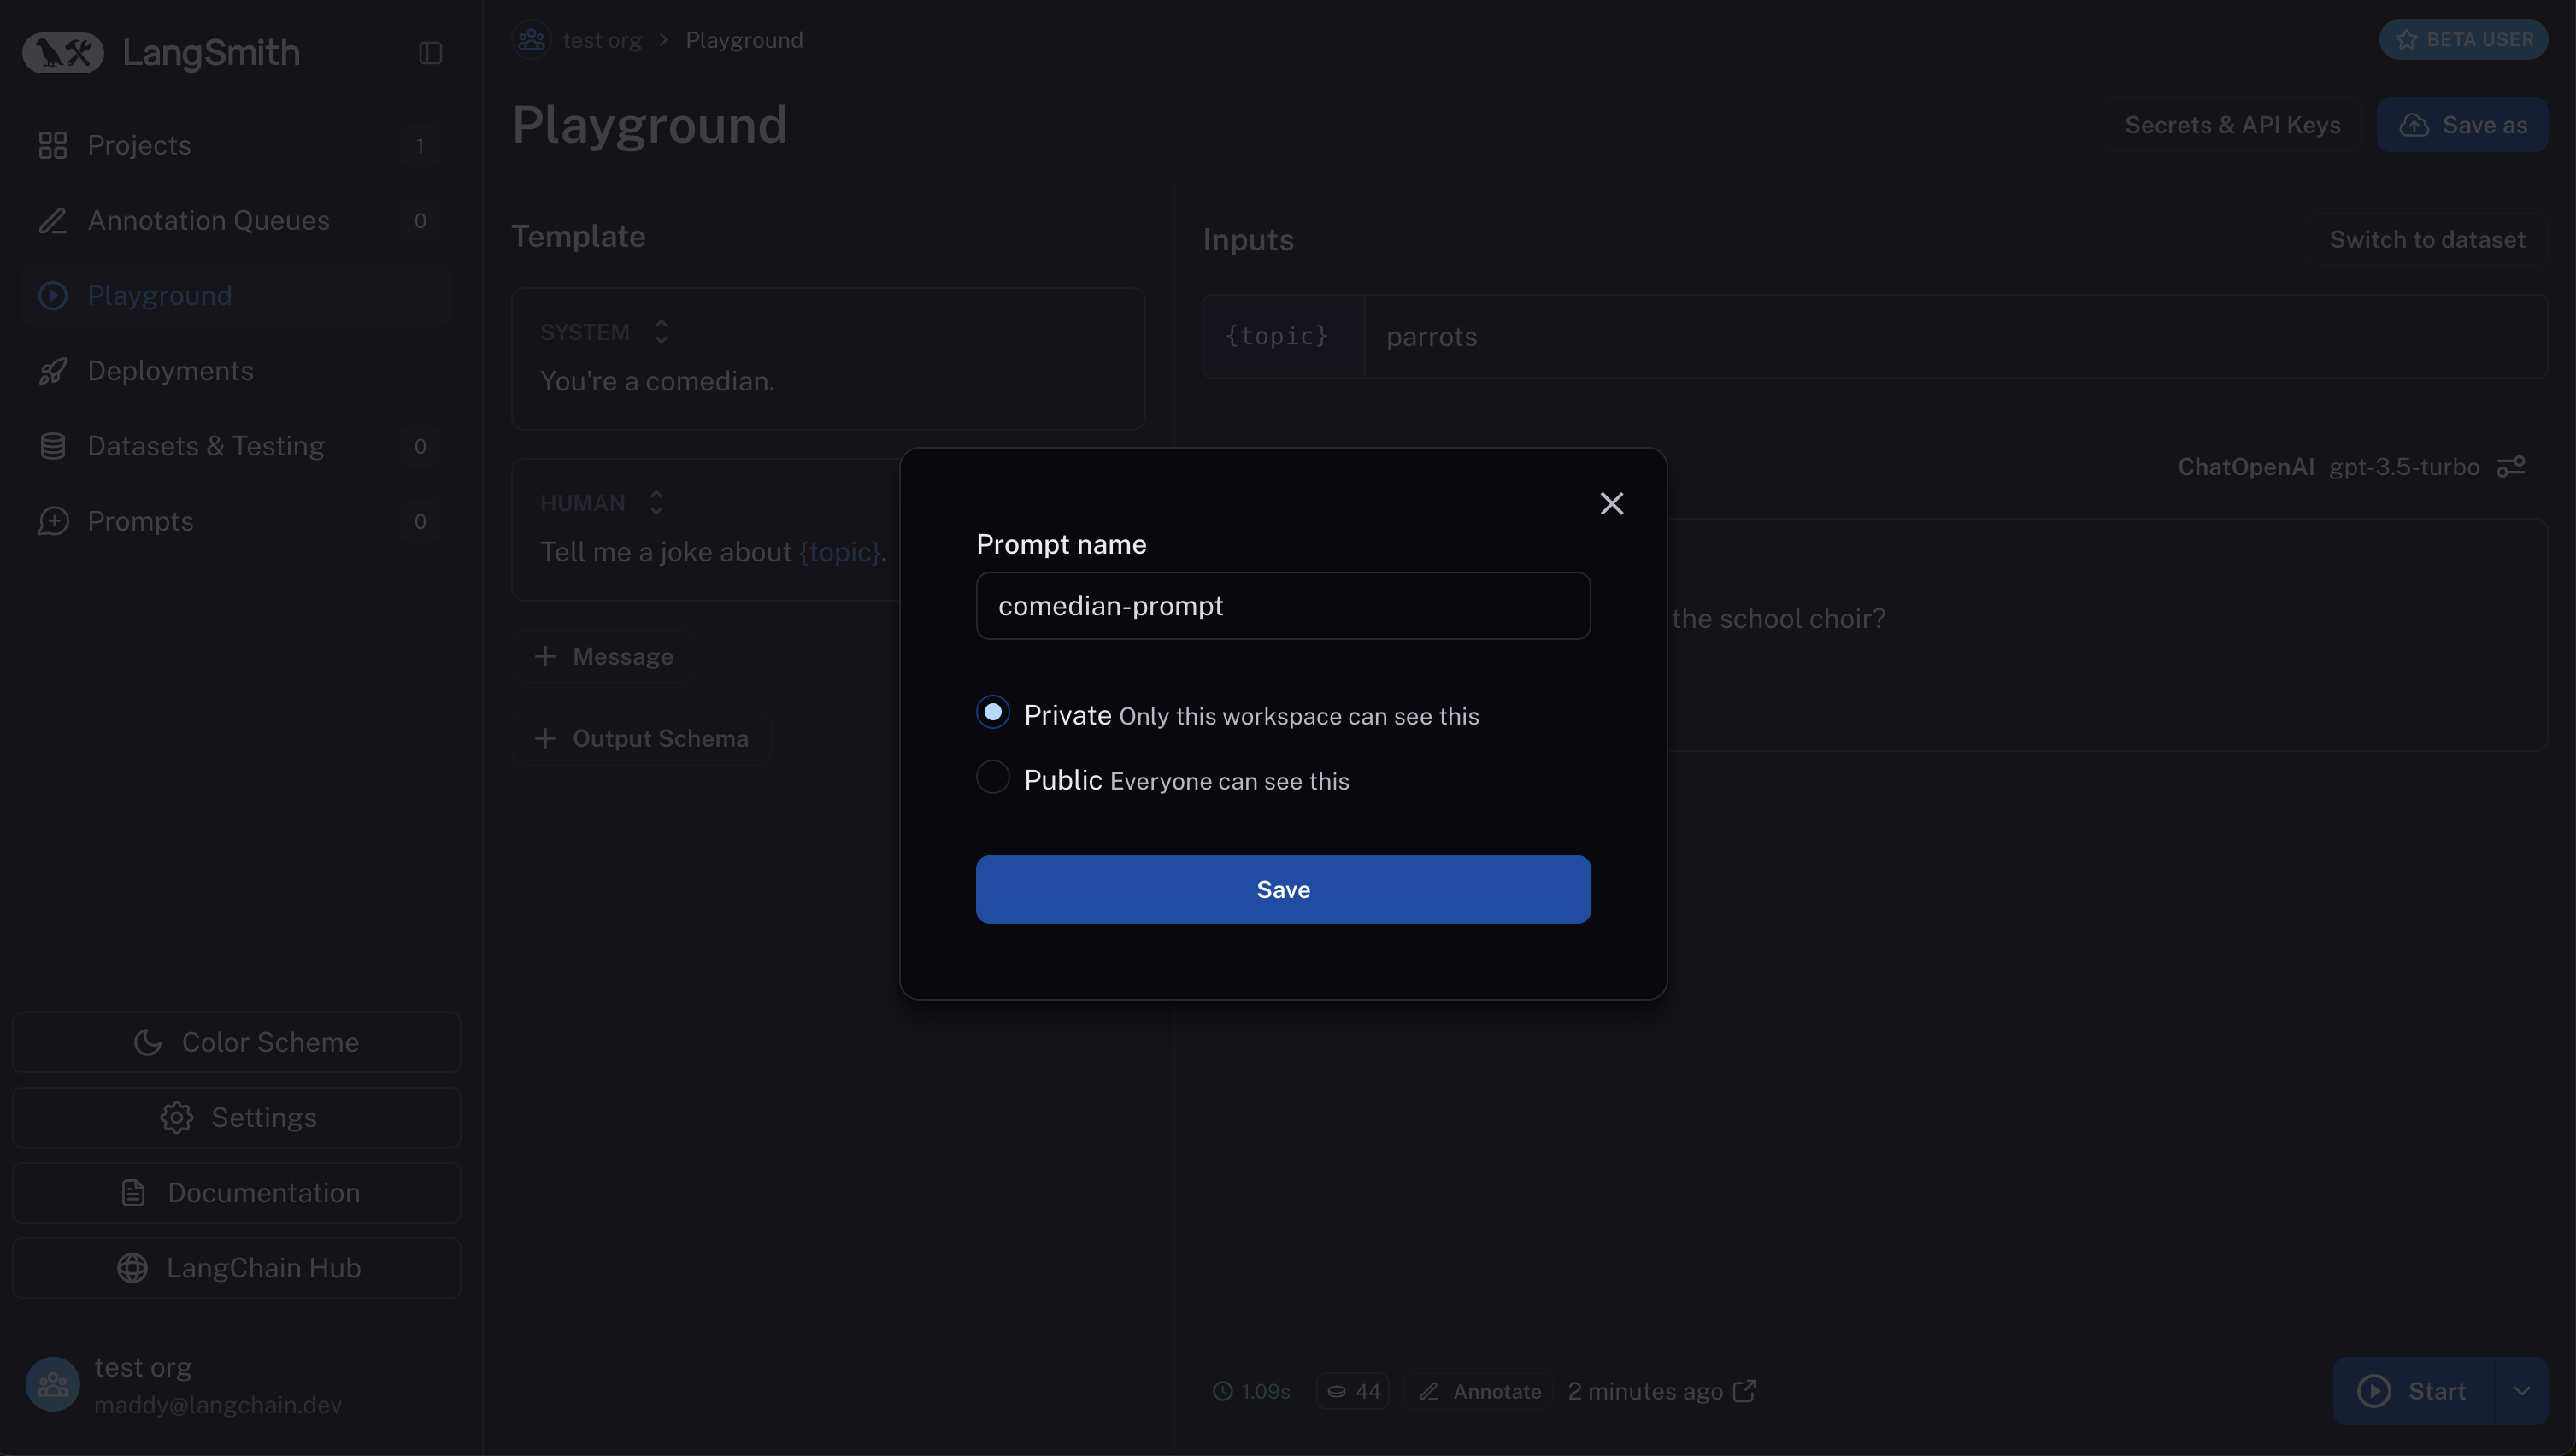
Task: Click the token count 44 badge
Action: (1353, 1391)
